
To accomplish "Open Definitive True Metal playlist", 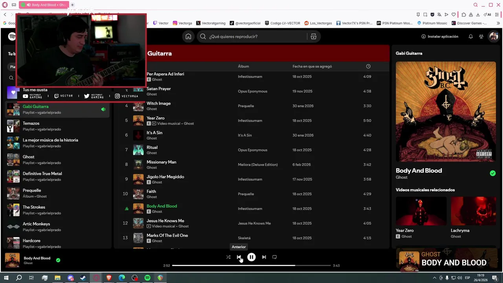I will click(x=57, y=176).
